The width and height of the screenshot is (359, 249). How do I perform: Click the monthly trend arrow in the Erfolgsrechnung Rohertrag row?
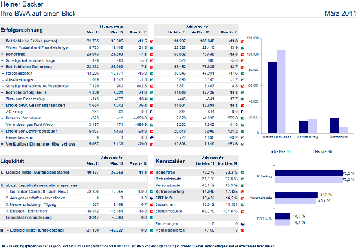151,54
